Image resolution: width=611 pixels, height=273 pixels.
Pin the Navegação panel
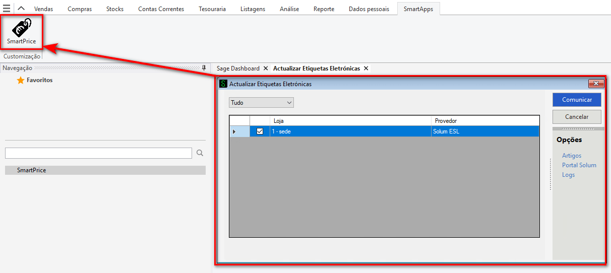click(x=204, y=68)
